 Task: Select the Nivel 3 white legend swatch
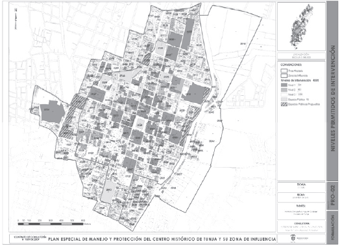284,95
